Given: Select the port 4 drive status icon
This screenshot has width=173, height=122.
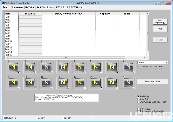Looking at the screenshot, I should [63, 67].
